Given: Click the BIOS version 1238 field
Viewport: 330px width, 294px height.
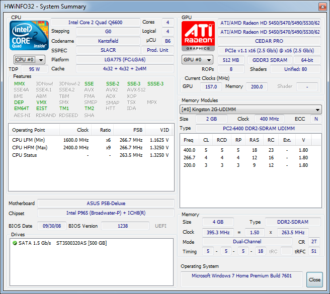Looking at the screenshot, I should 125,226.
